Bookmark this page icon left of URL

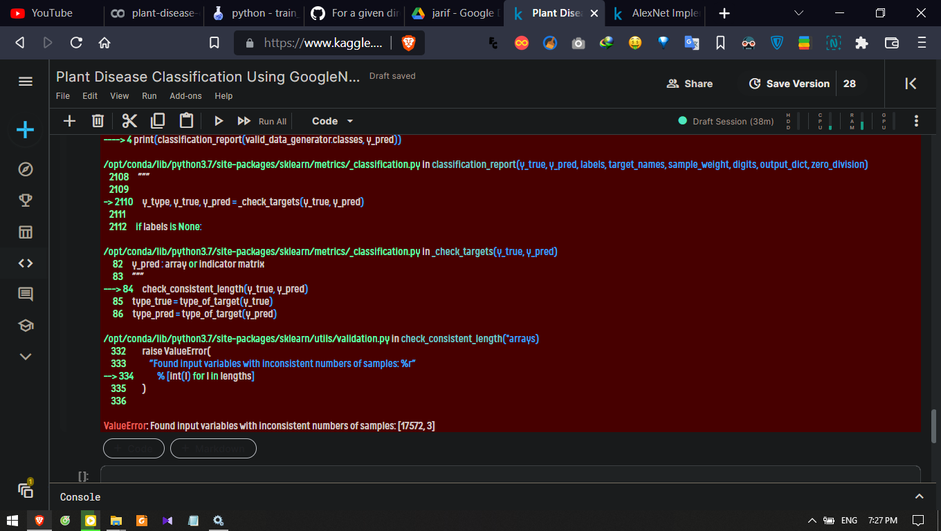coord(214,43)
